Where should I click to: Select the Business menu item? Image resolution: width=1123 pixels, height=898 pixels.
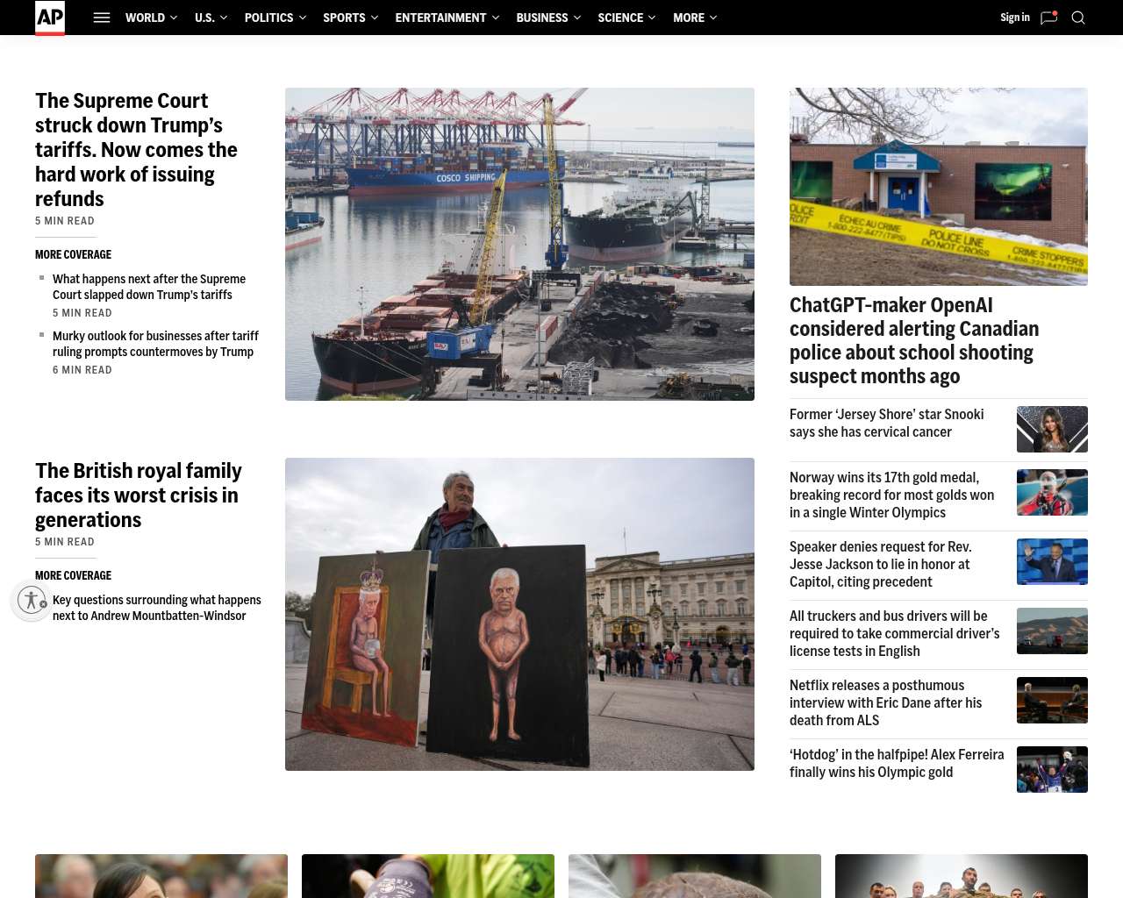tap(541, 18)
